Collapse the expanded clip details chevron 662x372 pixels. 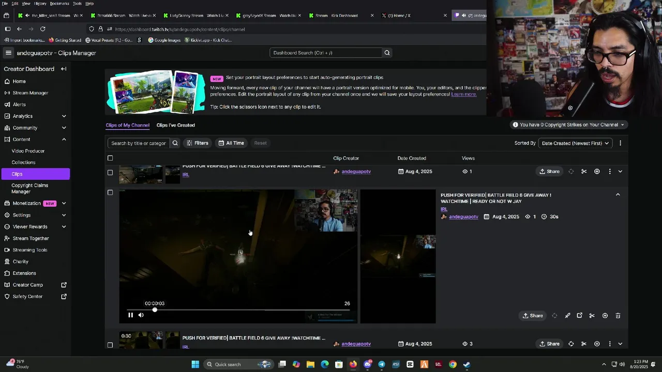point(618,195)
